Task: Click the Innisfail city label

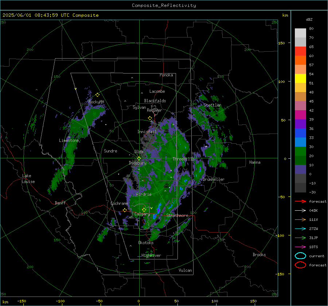Action: (x=147, y=132)
